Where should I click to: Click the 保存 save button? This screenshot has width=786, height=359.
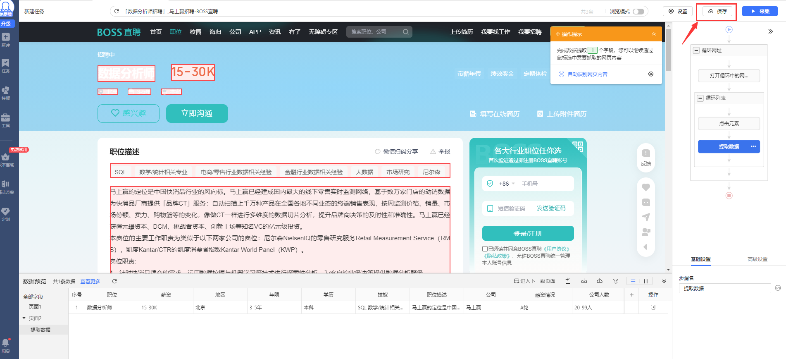click(717, 12)
